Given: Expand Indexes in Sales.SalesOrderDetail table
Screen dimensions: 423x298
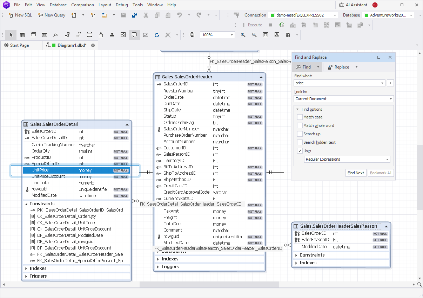Looking at the screenshot, I should coord(26,267).
